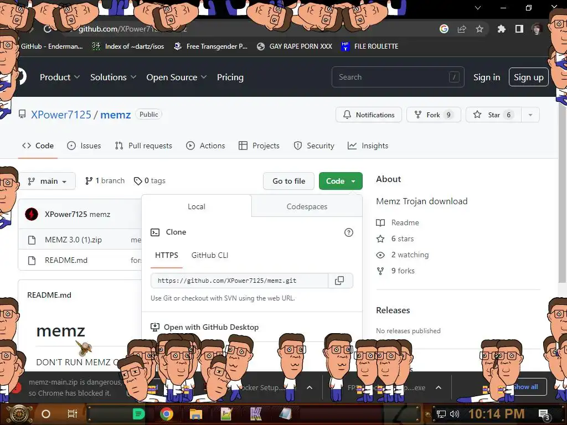Open the Chrome extensions puzzle icon
Screen dimensions: 567x425
point(502,29)
